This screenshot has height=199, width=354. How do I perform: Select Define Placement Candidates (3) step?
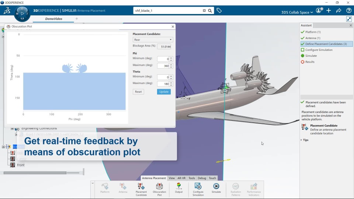[x=326, y=44]
